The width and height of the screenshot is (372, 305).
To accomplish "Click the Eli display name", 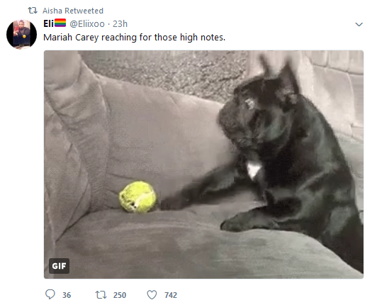I will pyautogui.click(x=48, y=23).
